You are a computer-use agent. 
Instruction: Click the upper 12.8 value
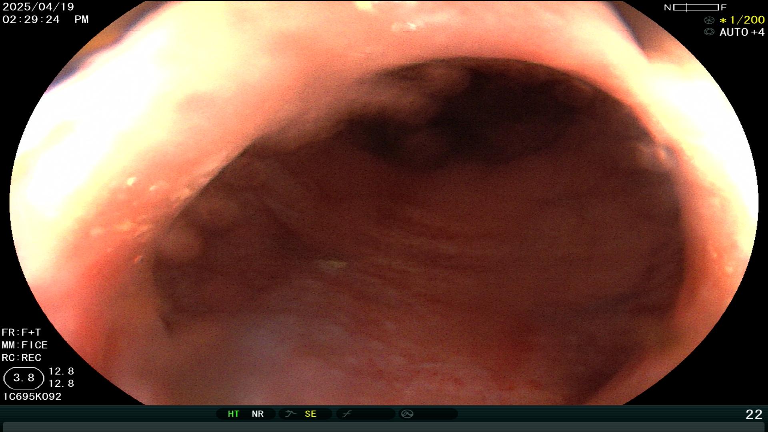[x=61, y=371]
